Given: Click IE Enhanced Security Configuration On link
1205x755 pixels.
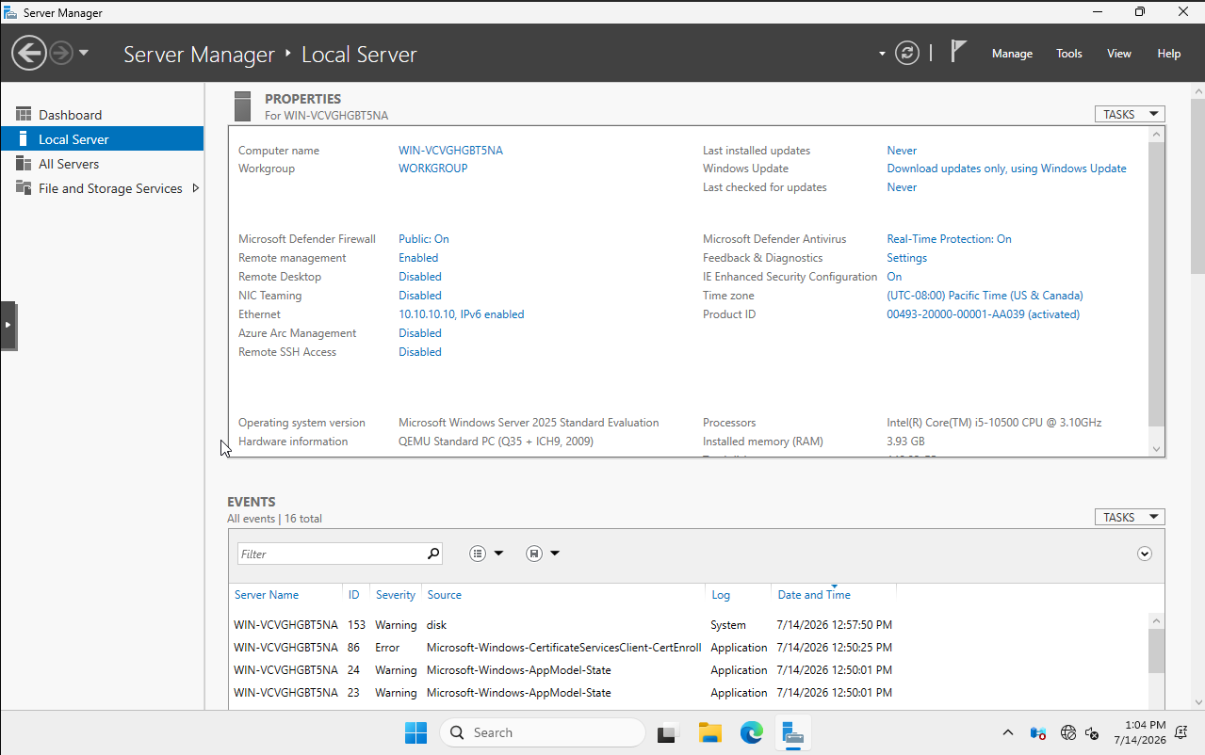Looking at the screenshot, I should point(894,277).
